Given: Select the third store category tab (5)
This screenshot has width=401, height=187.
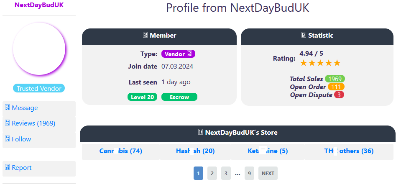Looking at the screenshot, I should (267, 151).
